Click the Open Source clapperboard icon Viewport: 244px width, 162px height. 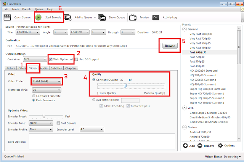(x=7, y=17)
